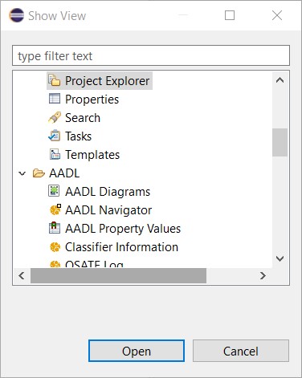The width and height of the screenshot is (302, 378).
Task: Click the AADL Diagrams icon
Action: tap(54, 191)
